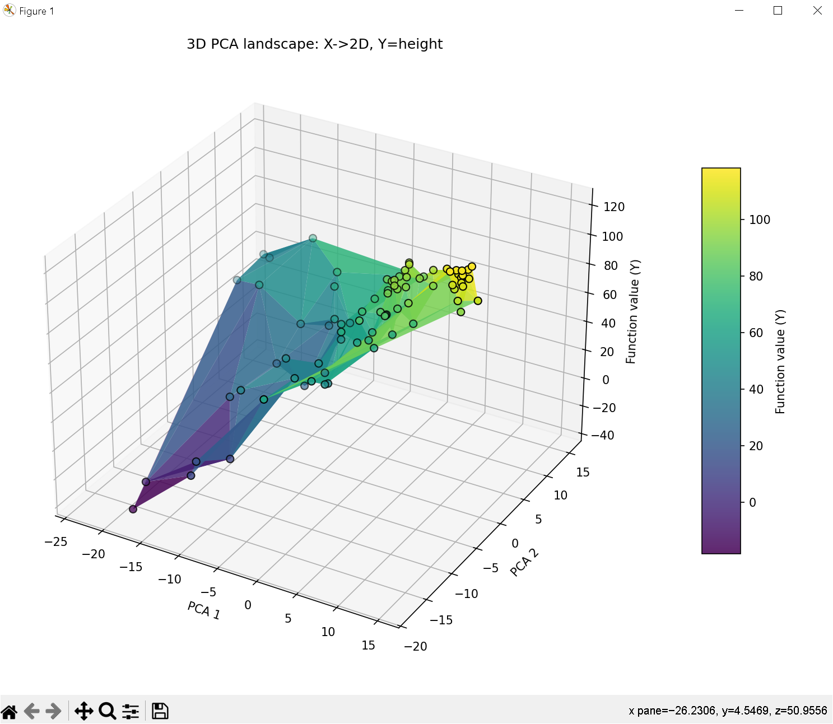Viewport: 833px width, 724px height.
Task: Select the Zoom to rectangle tool
Action: click(x=107, y=711)
